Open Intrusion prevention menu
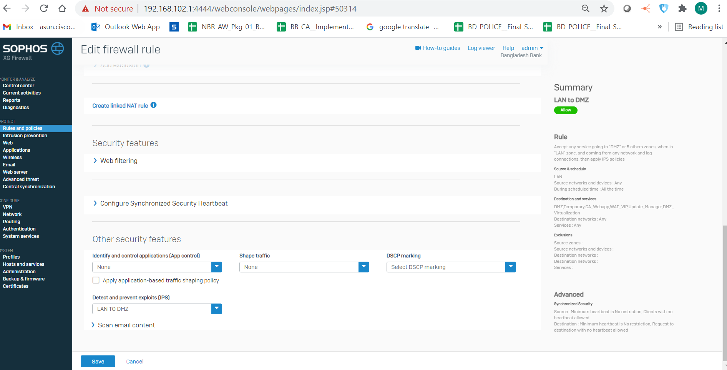 coord(25,136)
